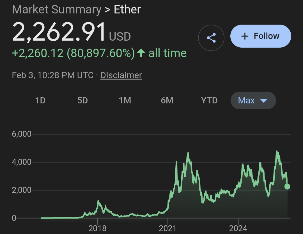Switch to the 5D time range

[x=82, y=100]
